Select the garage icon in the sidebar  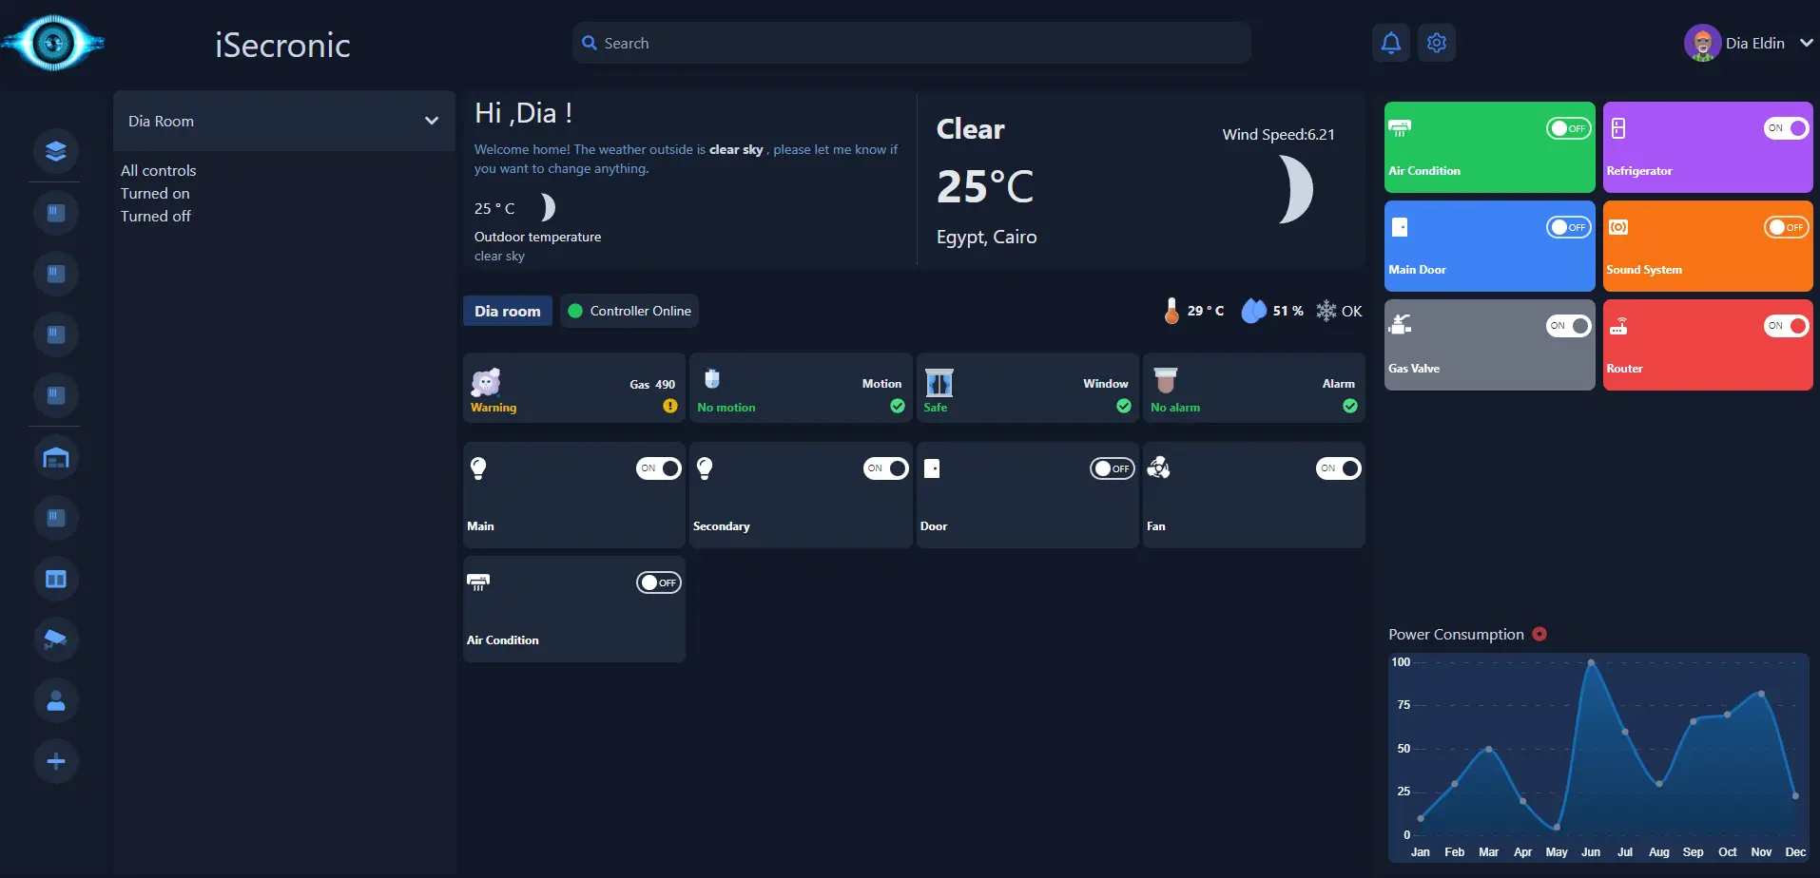coord(55,457)
